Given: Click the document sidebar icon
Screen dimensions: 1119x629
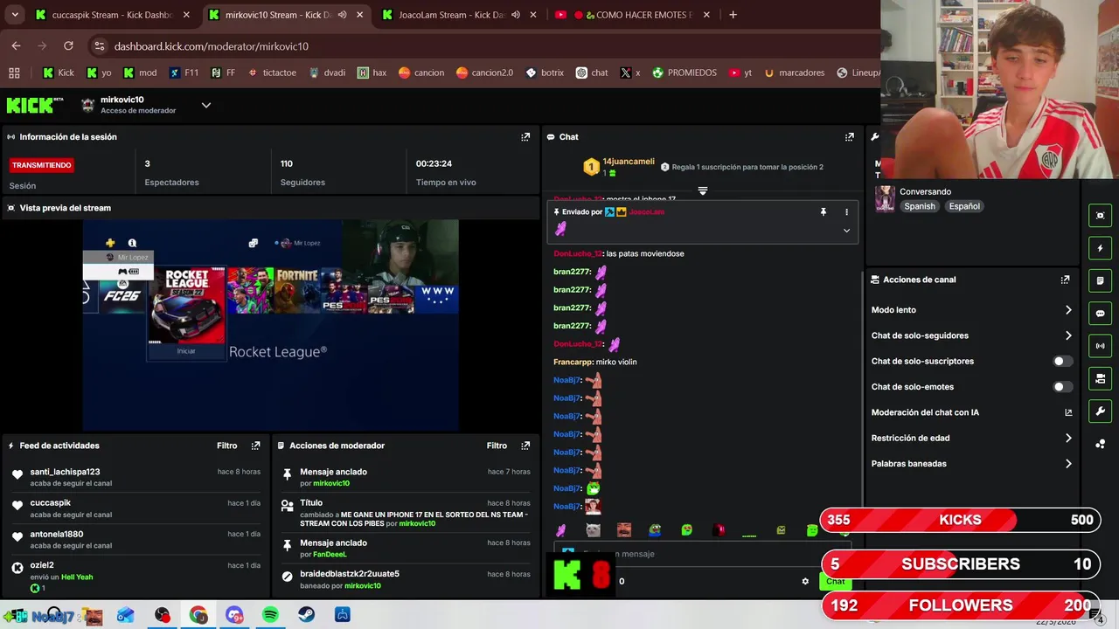Looking at the screenshot, I should tap(1100, 280).
